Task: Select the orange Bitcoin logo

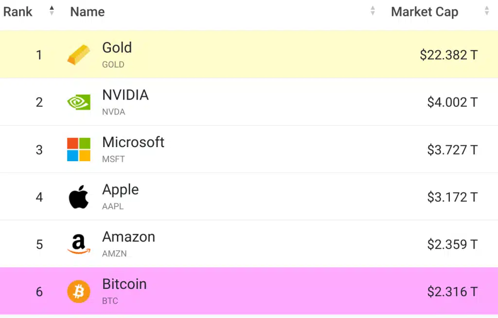Action: (78, 291)
